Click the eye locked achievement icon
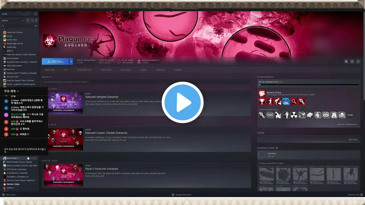Image resolution: width=365 pixels, height=205 pixels. tap(326, 115)
